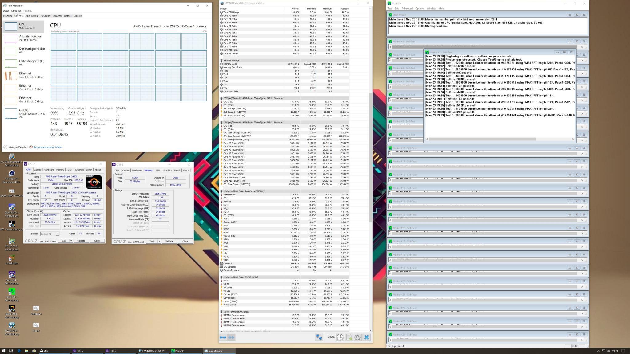630x354 pixels.
Task: Open HWiNFO network remote monitoring icon
Action: 319,337
